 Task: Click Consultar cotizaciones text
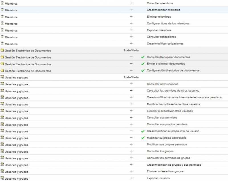pyautogui.click(x=161, y=37)
